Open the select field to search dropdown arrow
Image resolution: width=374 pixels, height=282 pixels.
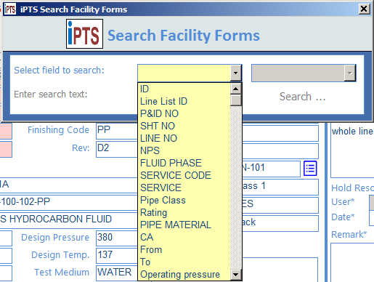[x=236, y=73]
